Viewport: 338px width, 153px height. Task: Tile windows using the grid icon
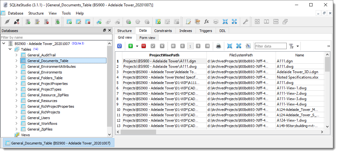click(257, 22)
